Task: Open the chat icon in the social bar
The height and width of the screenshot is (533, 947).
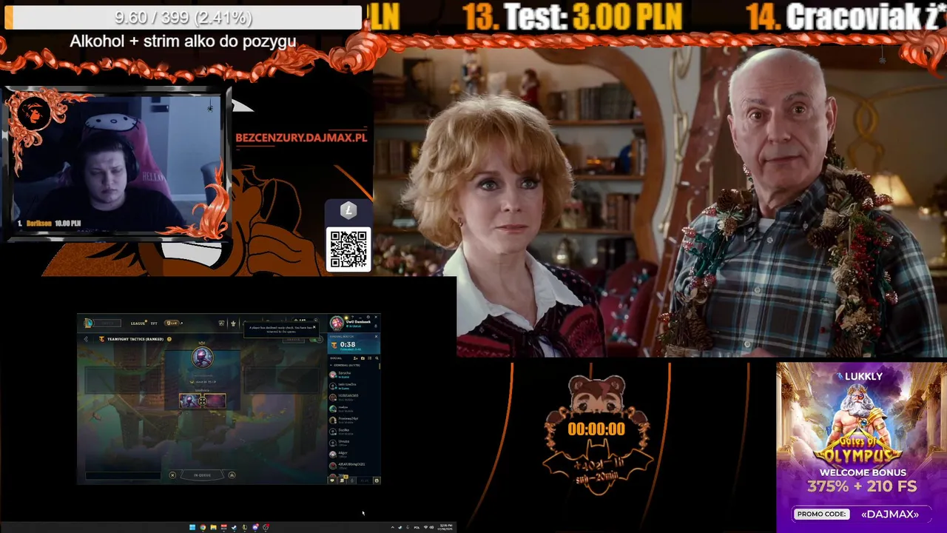Action: tap(332, 480)
